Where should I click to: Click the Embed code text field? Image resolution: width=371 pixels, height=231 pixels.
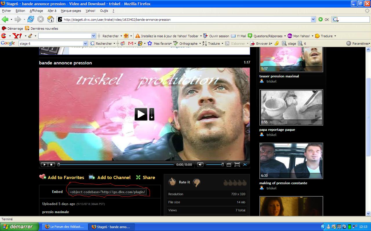107,192
